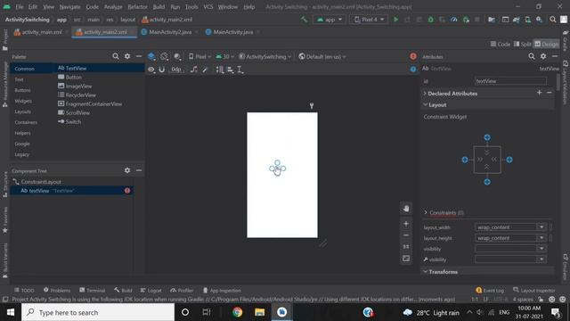This screenshot has height=321, width=570.
Task: Switch to Split view mode
Action: (523, 44)
